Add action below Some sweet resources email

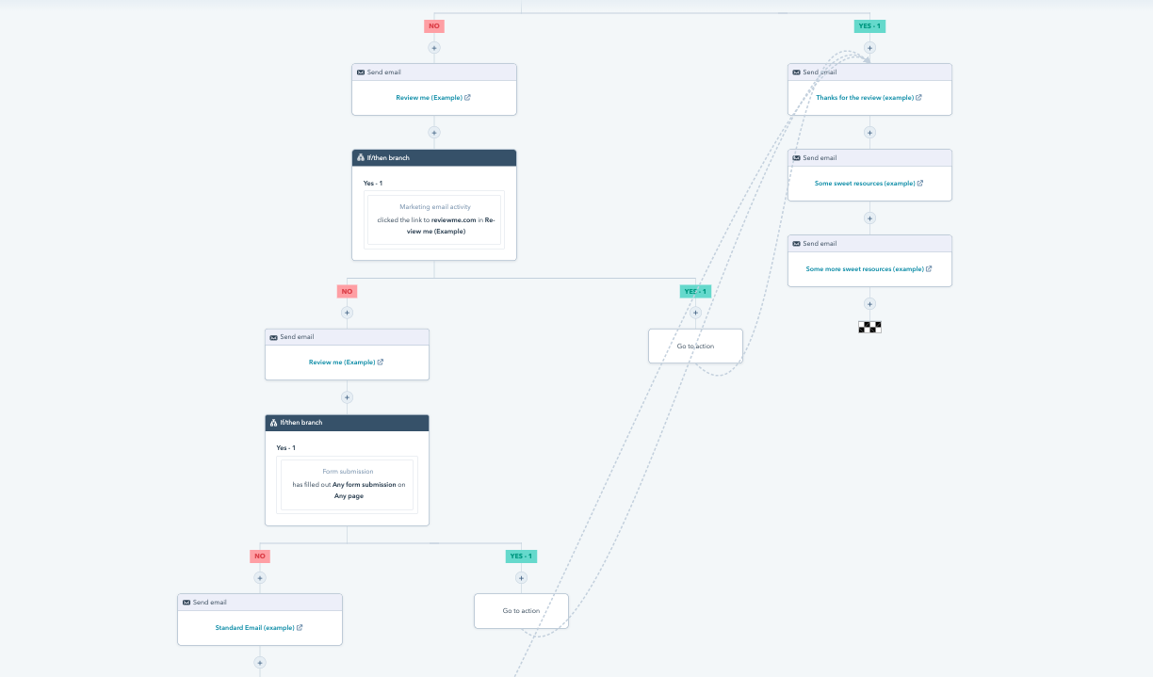click(x=869, y=218)
